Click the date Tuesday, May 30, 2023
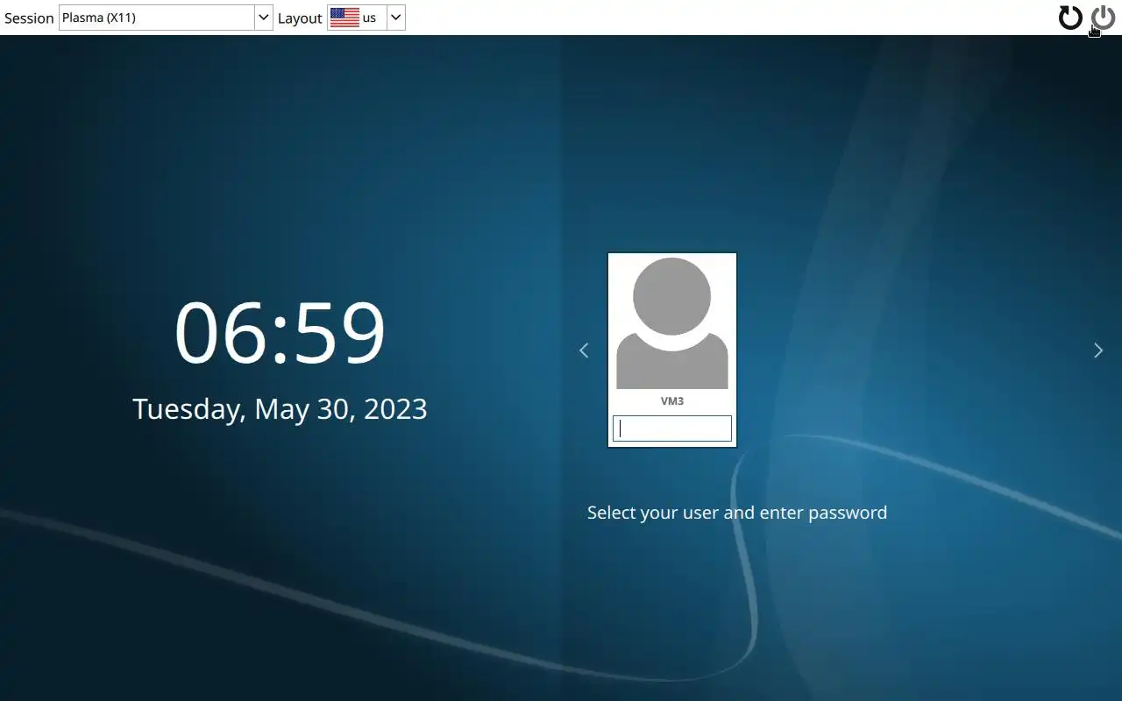 click(280, 409)
